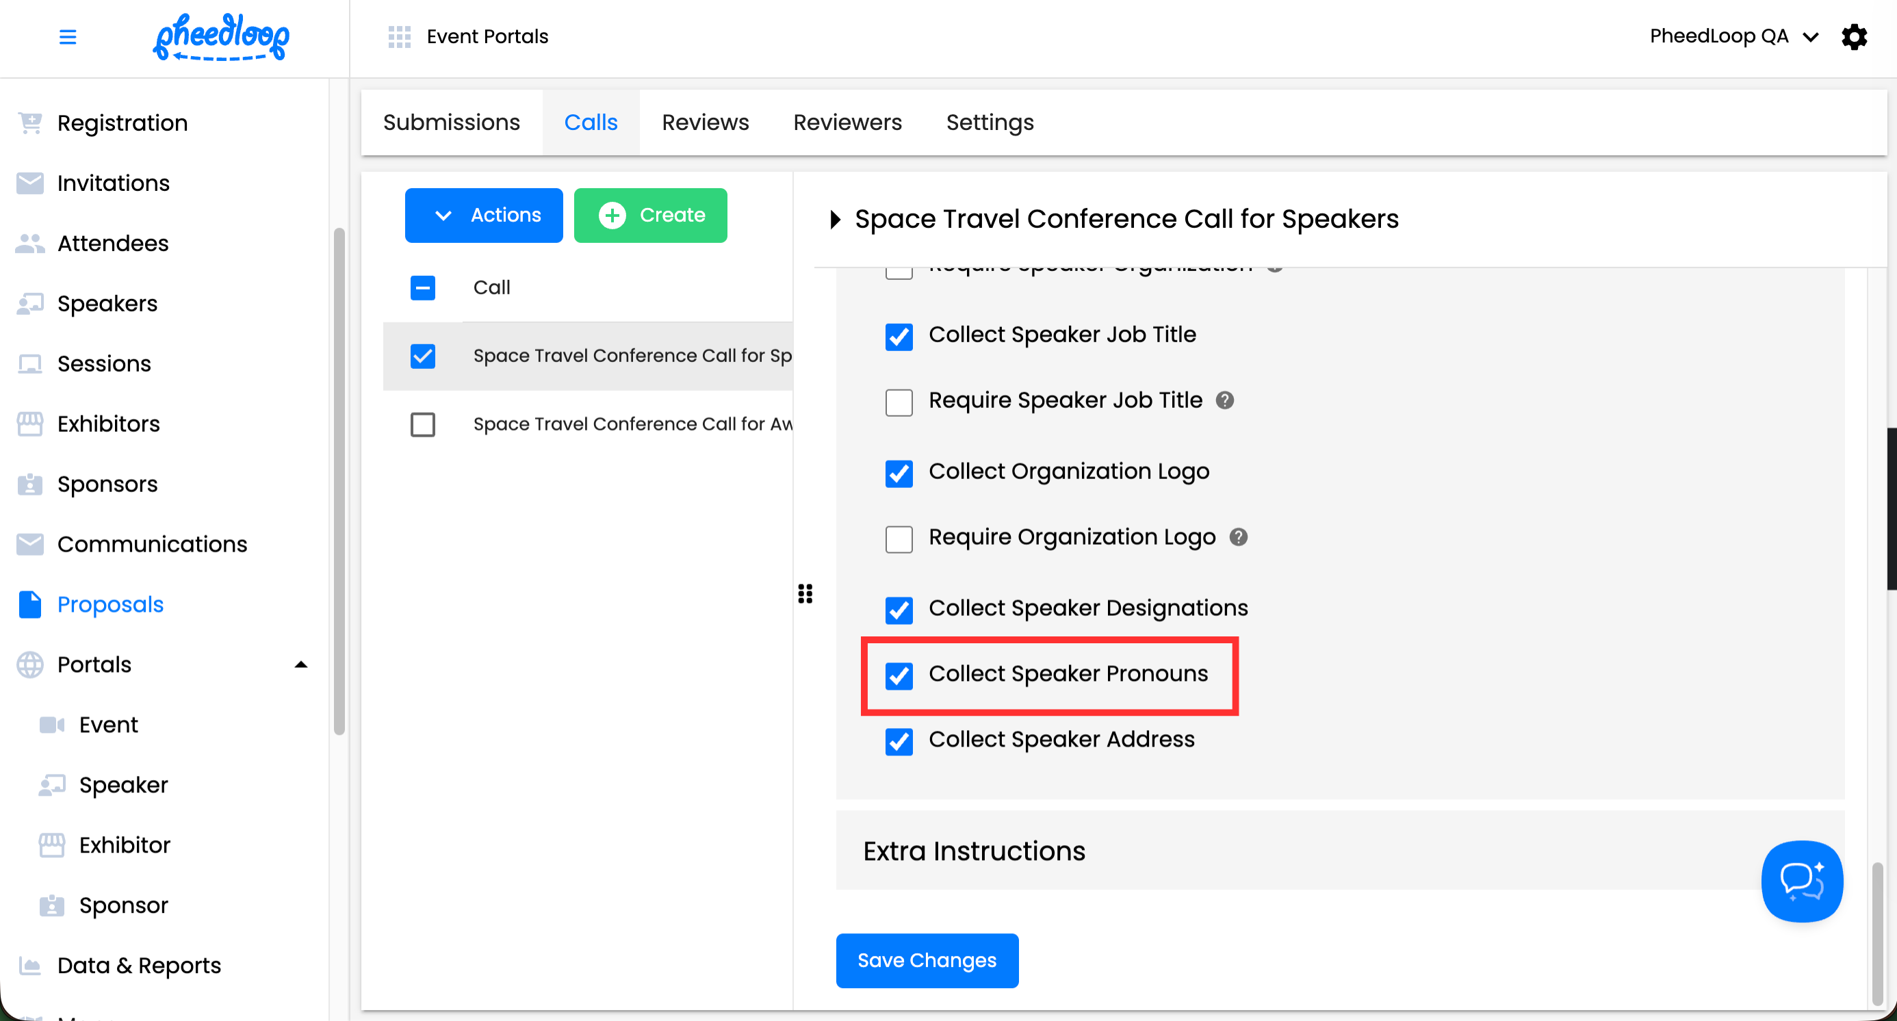The height and width of the screenshot is (1021, 1897).
Task: Select the Call for Awards row checkbox
Action: click(x=423, y=425)
